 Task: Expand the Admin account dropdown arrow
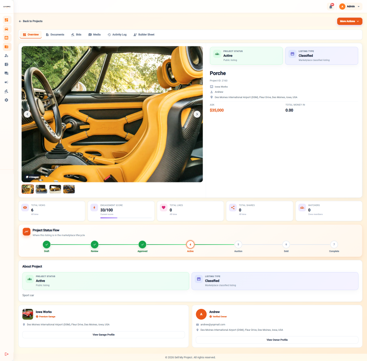[359, 7]
